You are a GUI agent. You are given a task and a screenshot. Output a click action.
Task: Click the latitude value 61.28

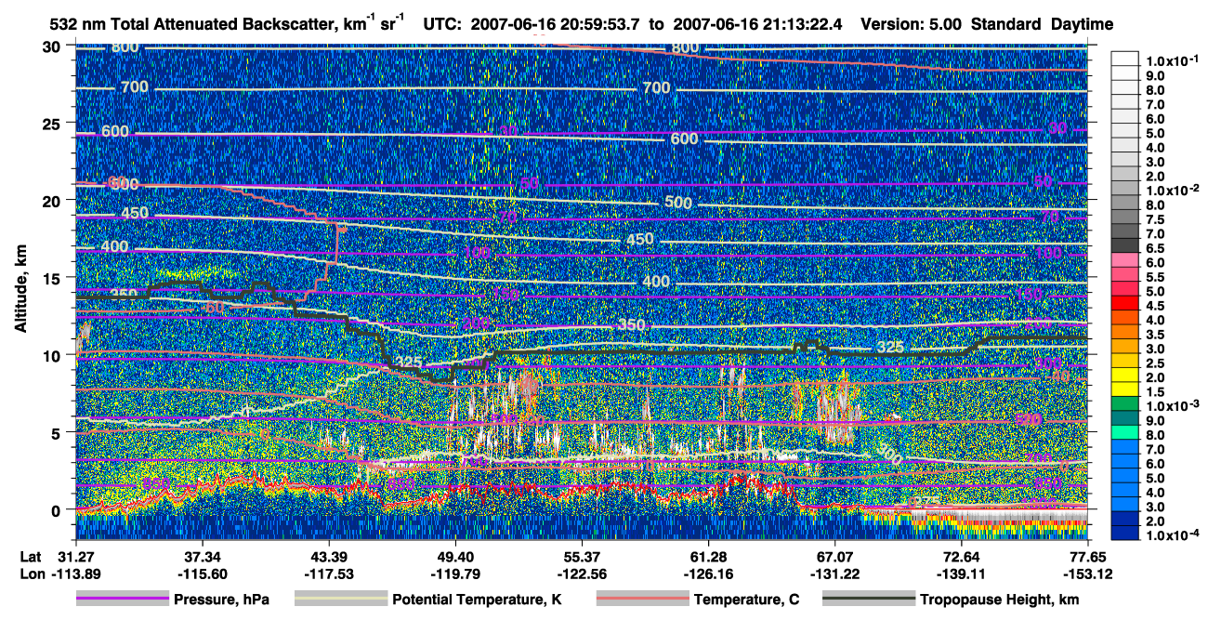[708, 555]
